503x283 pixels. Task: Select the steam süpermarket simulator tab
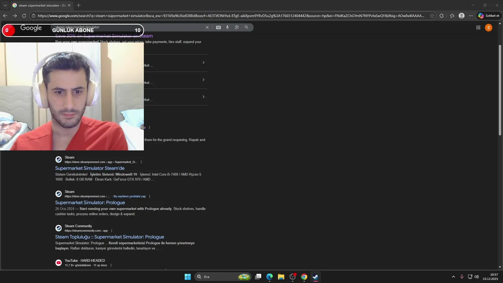42,6
